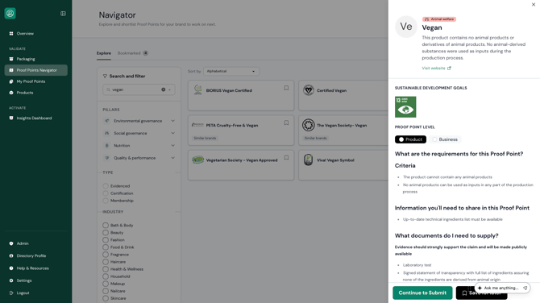540x303 pixels.
Task: Click the Directory Profile icon
Action: pos(11,255)
